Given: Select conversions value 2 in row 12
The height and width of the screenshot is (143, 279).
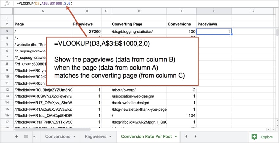Looking at the screenshot, I should click(182, 90).
